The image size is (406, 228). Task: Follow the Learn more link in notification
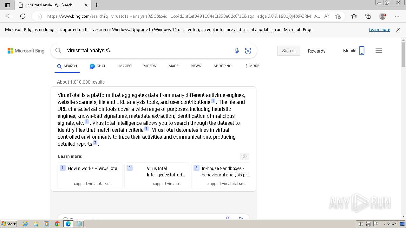pyautogui.click(x=379, y=30)
